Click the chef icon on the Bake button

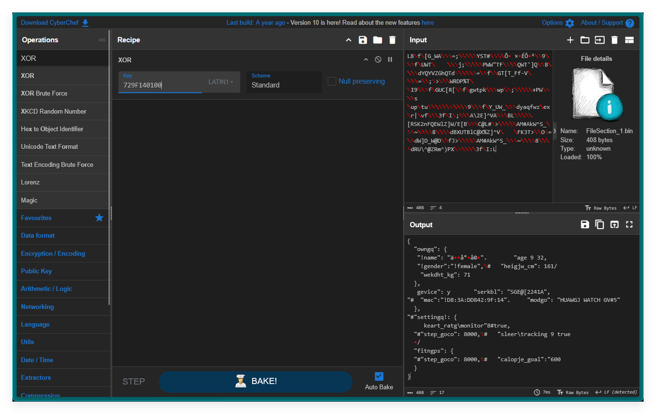[241, 381]
